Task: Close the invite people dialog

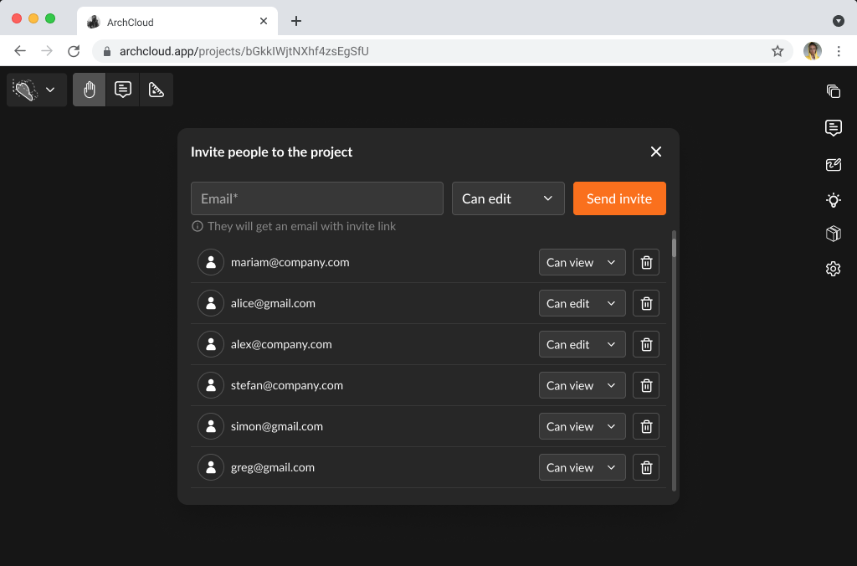Action: (655, 152)
